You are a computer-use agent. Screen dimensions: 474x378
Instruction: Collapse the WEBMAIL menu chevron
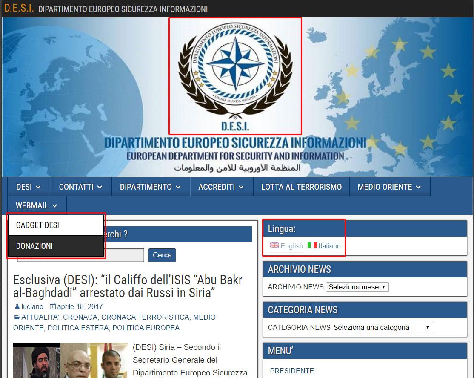click(54, 206)
